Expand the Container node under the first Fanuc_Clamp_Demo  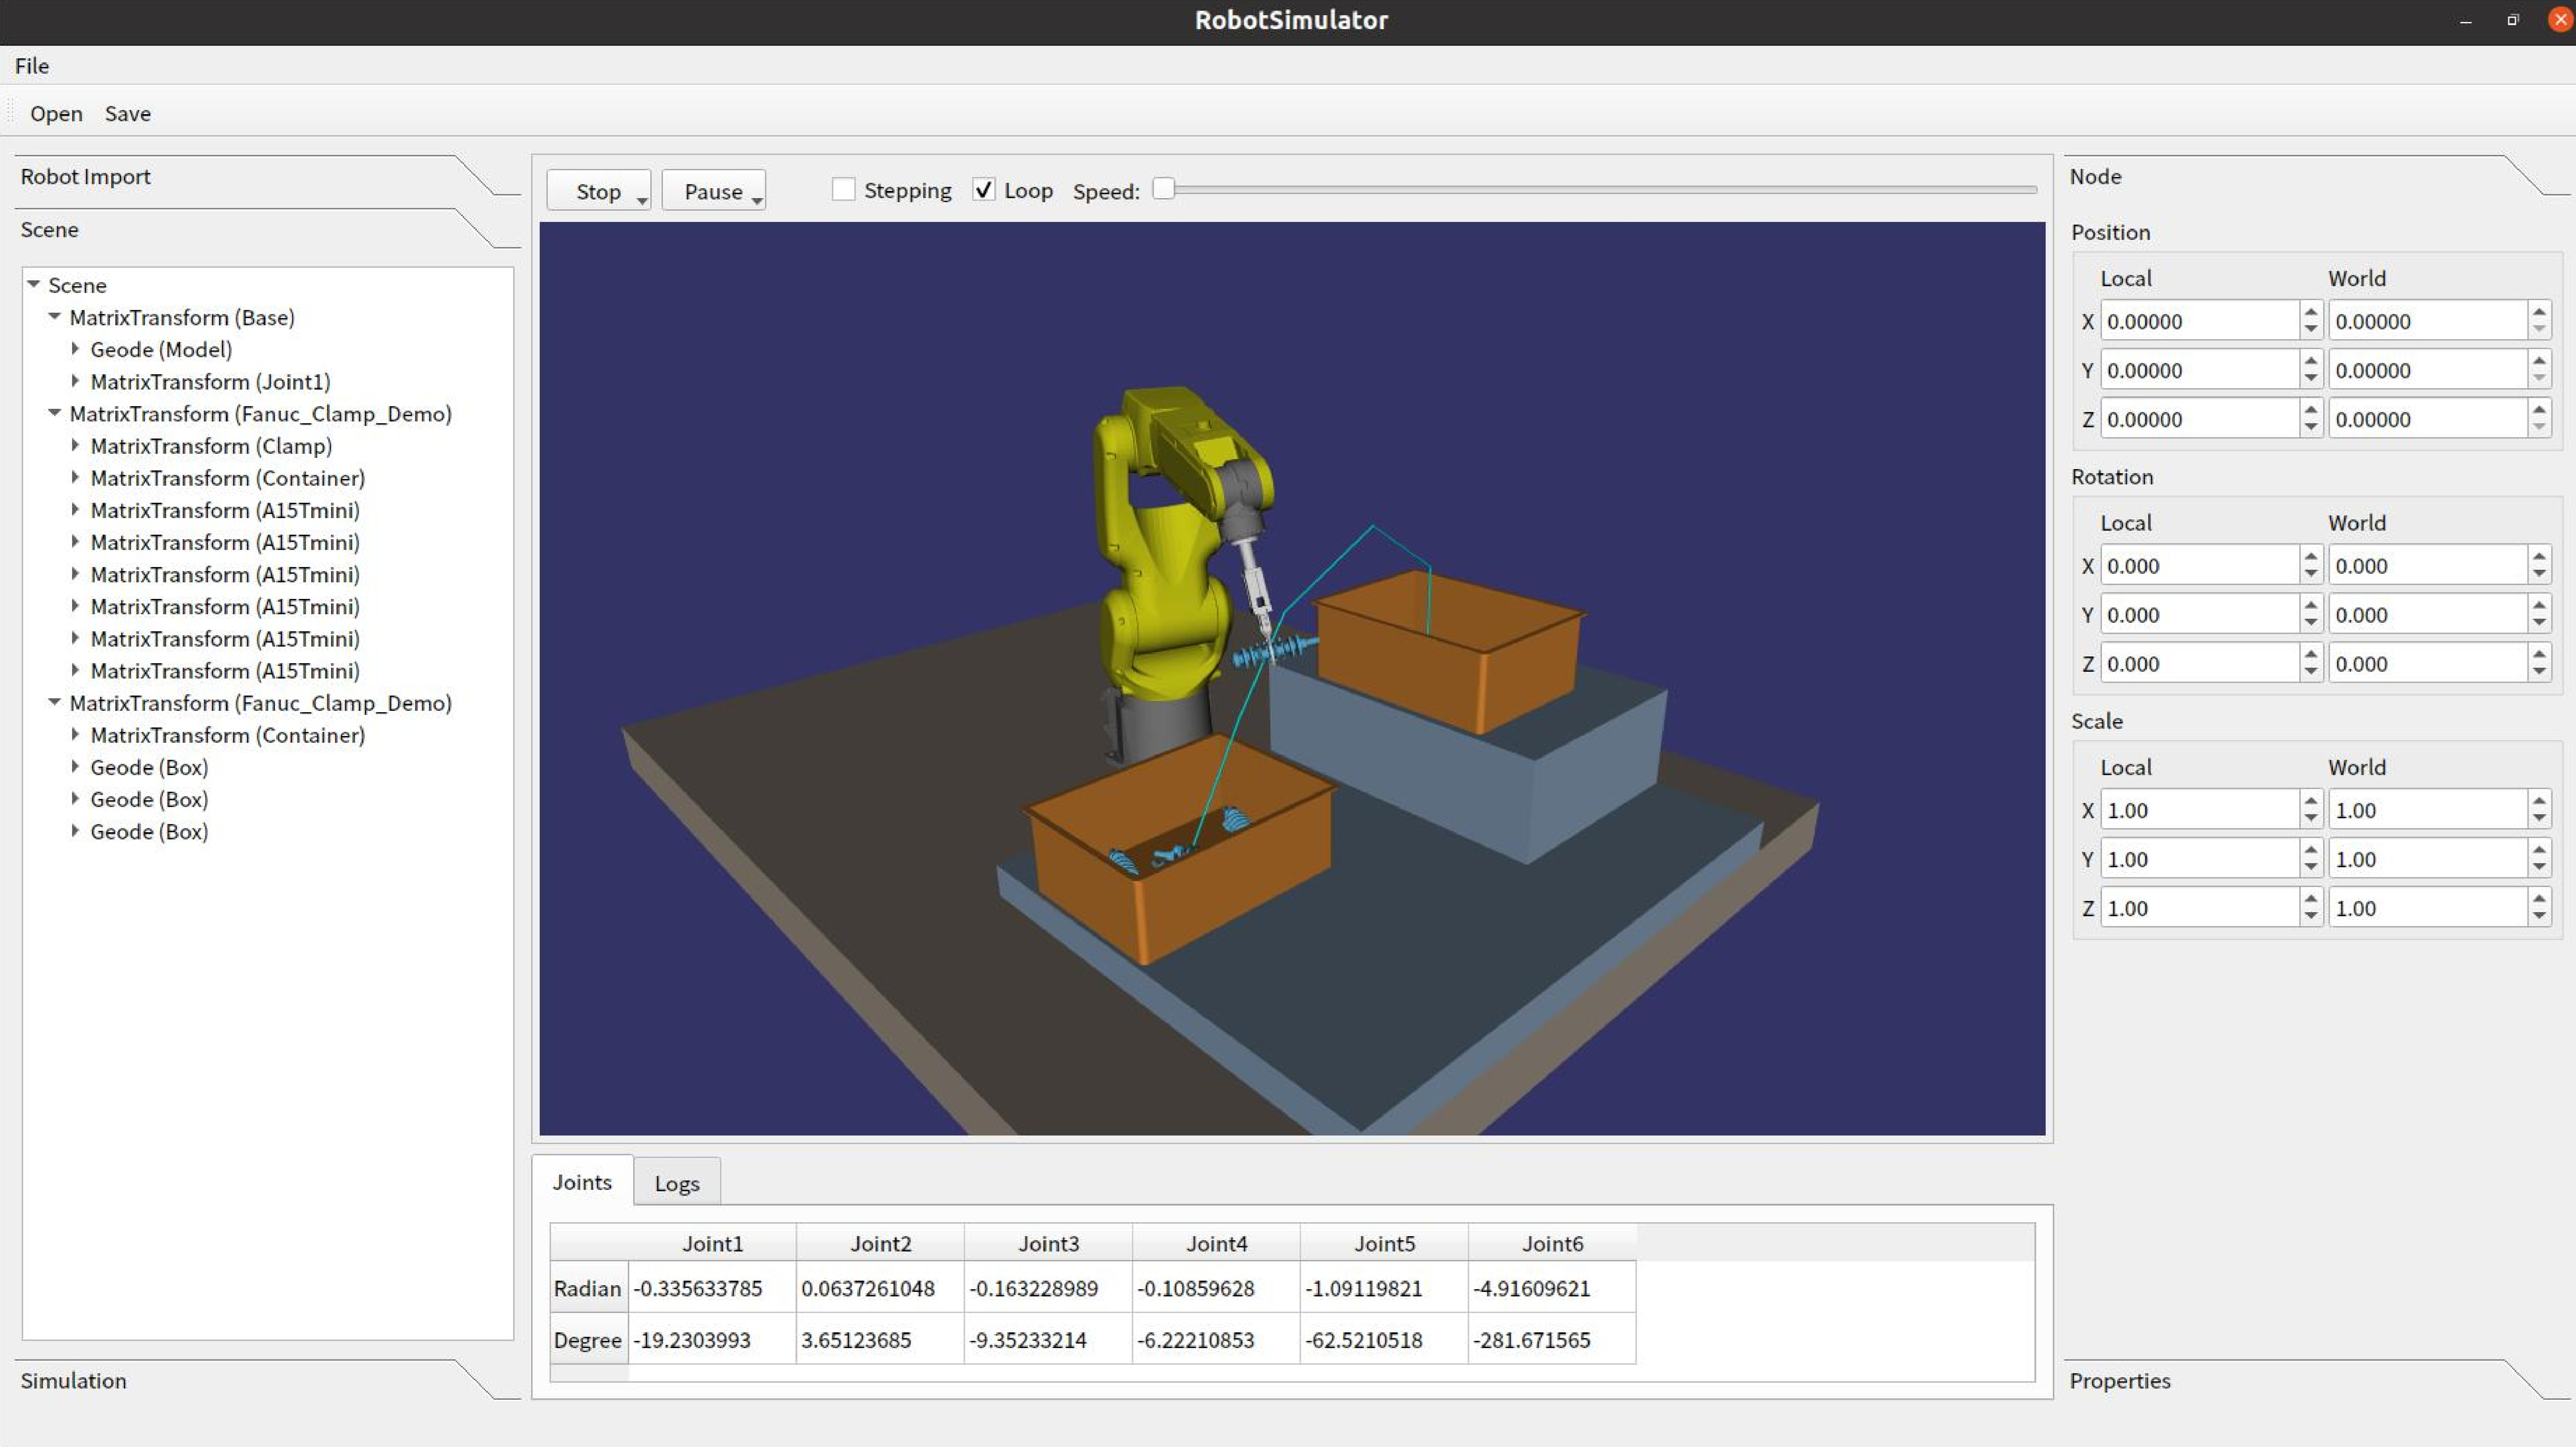(x=75, y=478)
